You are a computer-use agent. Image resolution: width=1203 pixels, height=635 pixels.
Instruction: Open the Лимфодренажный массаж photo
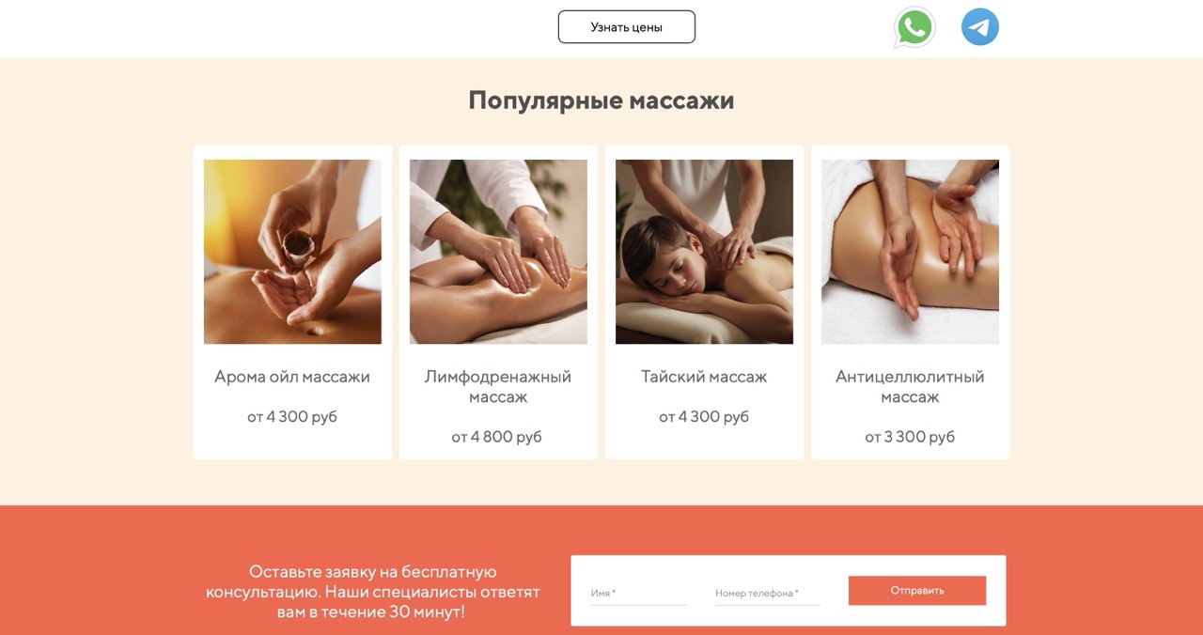[498, 252]
